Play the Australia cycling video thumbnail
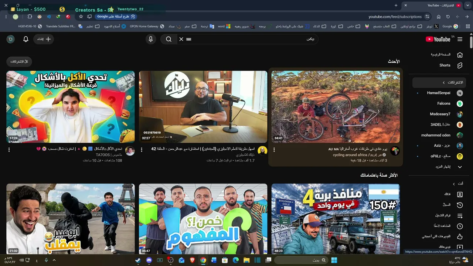Screen dimensions: 473x266 [336, 107]
